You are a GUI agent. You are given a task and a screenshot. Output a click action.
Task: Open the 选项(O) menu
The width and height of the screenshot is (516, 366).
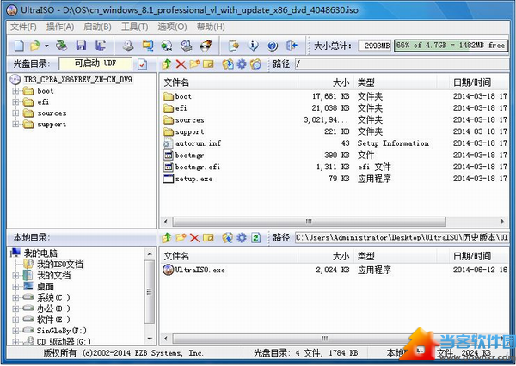pyautogui.click(x=172, y=27)
